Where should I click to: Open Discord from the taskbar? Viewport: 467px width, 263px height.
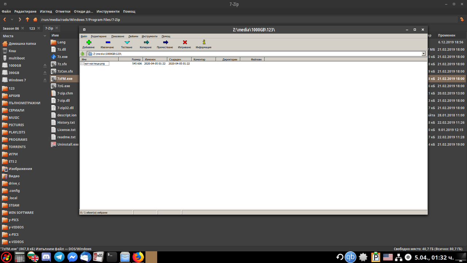46,257
